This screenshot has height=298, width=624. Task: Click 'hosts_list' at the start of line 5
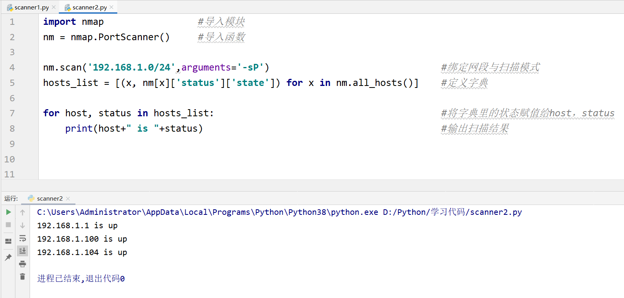pyautogui.click(x=71, y=83)
